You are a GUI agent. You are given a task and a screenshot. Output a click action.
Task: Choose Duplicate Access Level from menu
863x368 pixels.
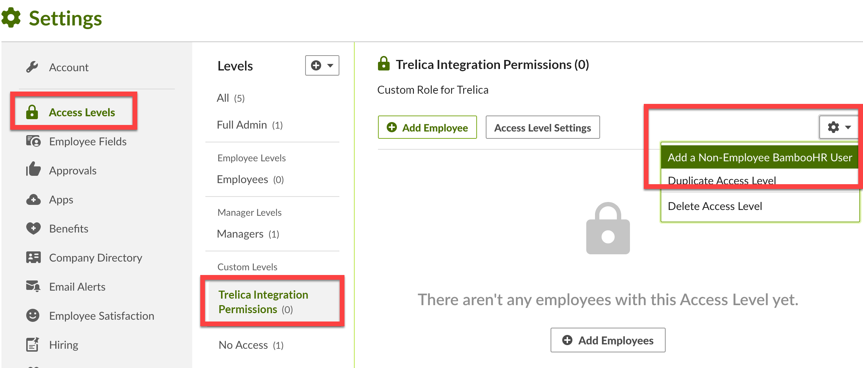coord(760,180)
